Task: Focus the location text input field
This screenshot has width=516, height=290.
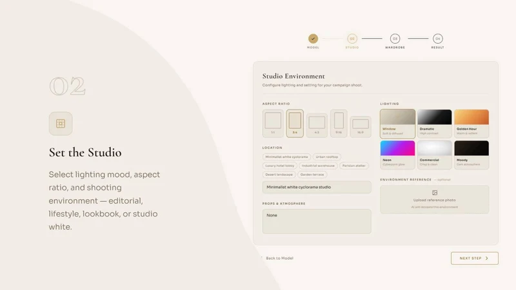Action: (x=317, y=187)
